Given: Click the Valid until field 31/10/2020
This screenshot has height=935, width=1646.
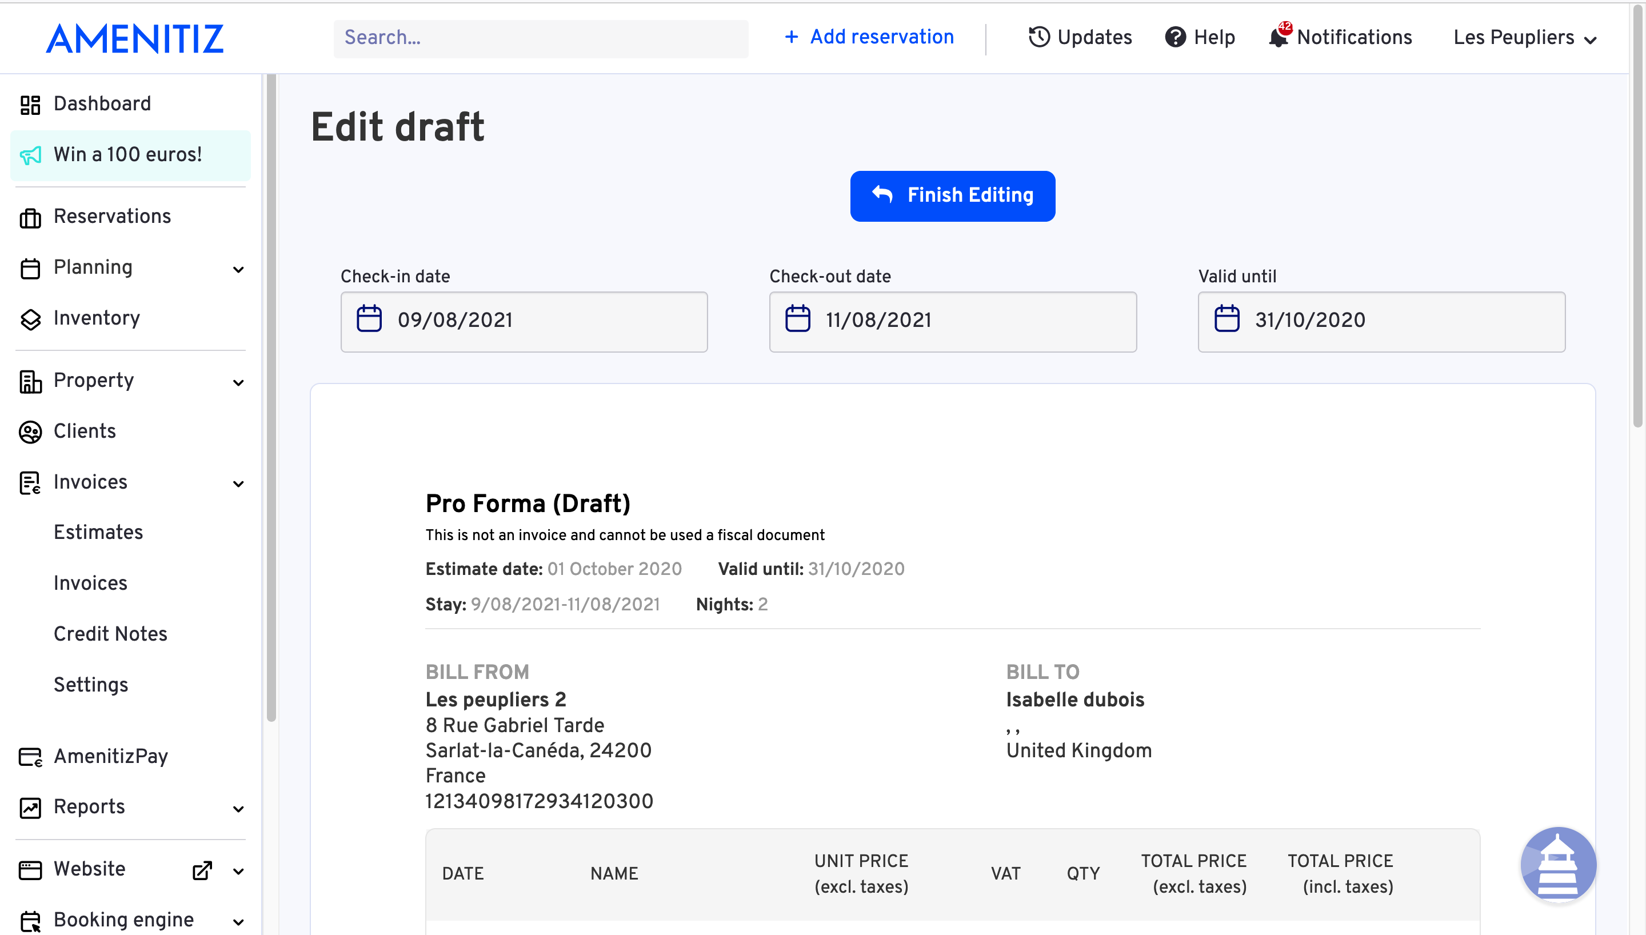Looking at the screenshot, I should (1381, 322).
